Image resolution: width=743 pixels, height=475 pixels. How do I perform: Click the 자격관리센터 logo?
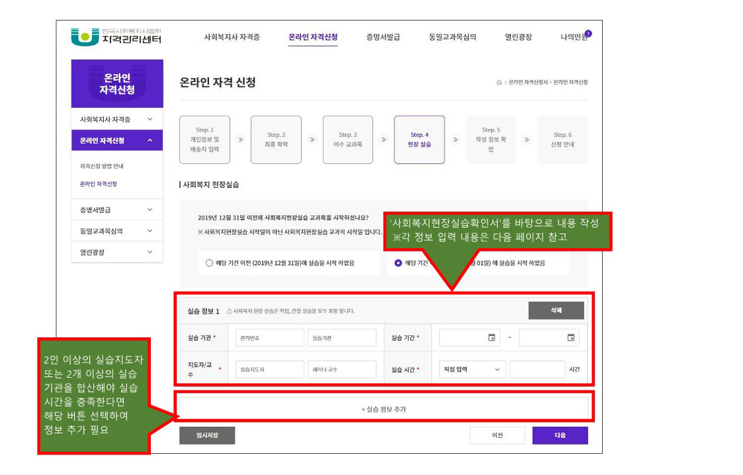pyautogui.click(x=116, y=36)
